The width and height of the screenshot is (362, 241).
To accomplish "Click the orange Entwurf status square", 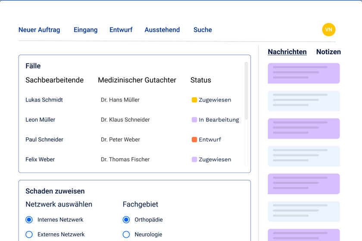I will [x=194, y=139].
